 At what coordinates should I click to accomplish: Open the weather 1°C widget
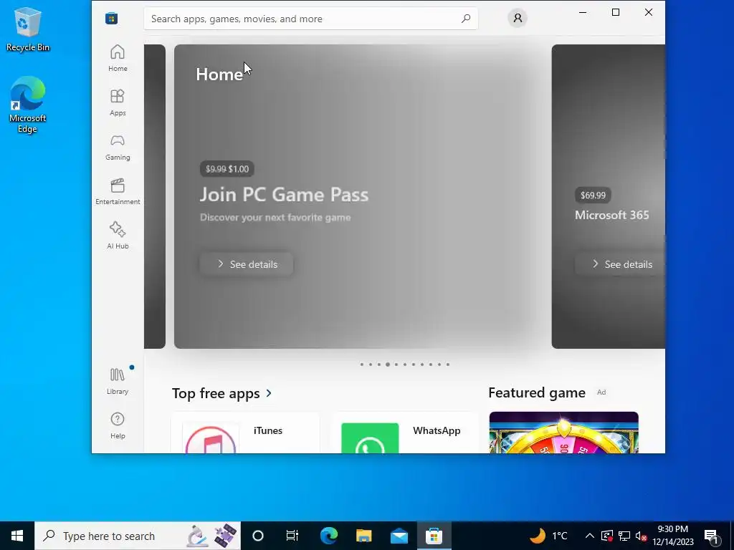[548, 536]
